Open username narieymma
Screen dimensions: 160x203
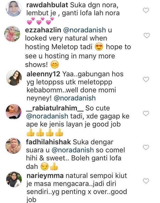(45, 176)
